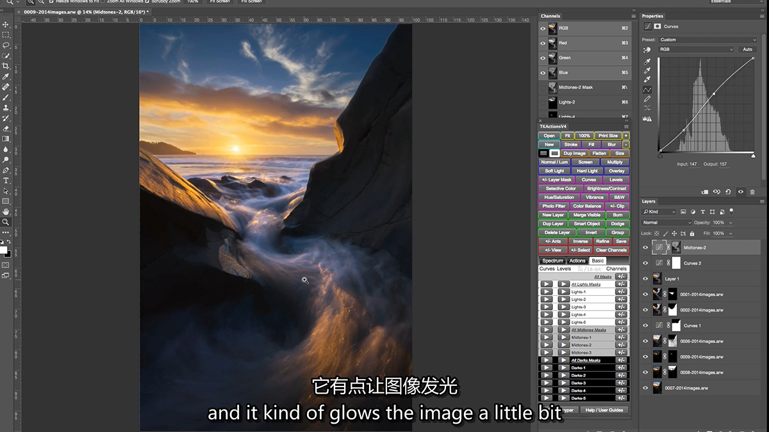Reset Curves adjustment to defaults
The height and width of the screenshot is (432, 769).
[x=729, y=191]
